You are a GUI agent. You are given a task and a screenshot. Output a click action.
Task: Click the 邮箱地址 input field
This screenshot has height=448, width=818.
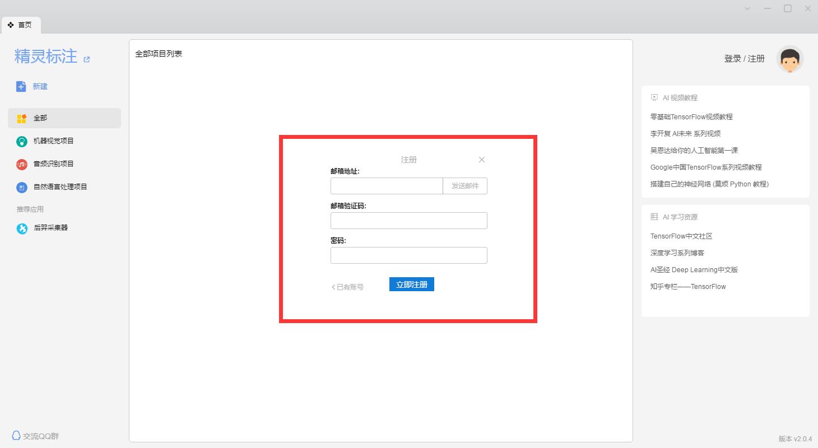[x=387, y=186]
